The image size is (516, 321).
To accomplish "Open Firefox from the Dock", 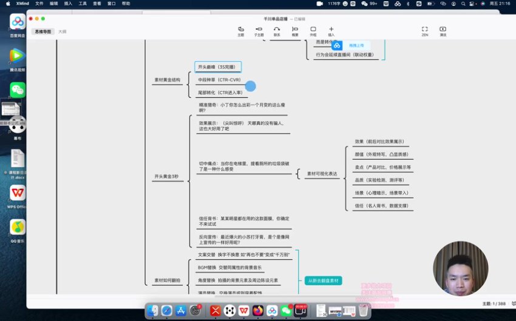I will [258, 310].
